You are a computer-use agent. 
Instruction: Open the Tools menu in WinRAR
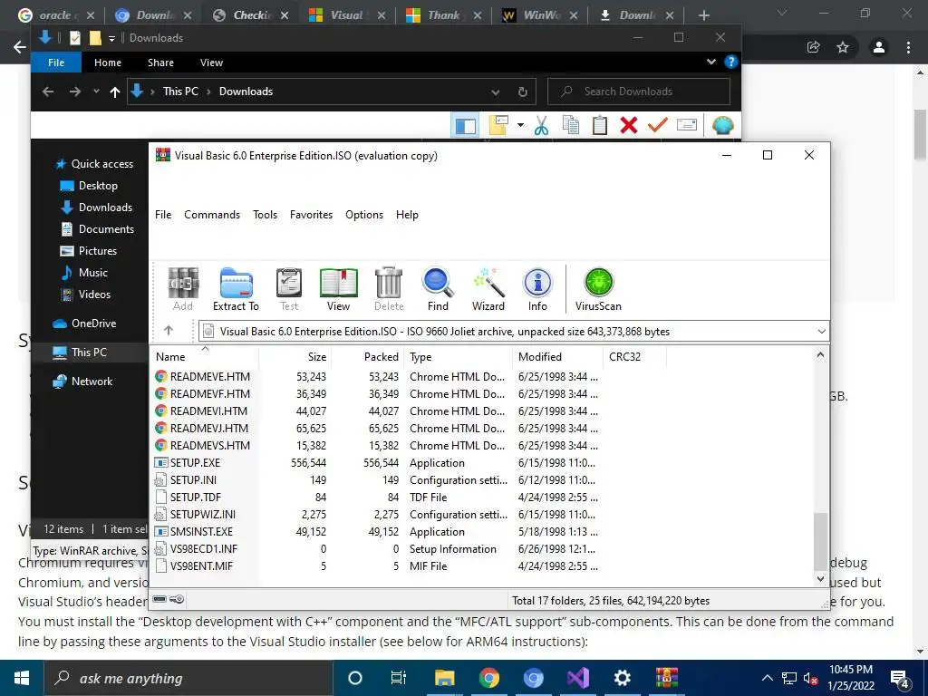point(266,215)
